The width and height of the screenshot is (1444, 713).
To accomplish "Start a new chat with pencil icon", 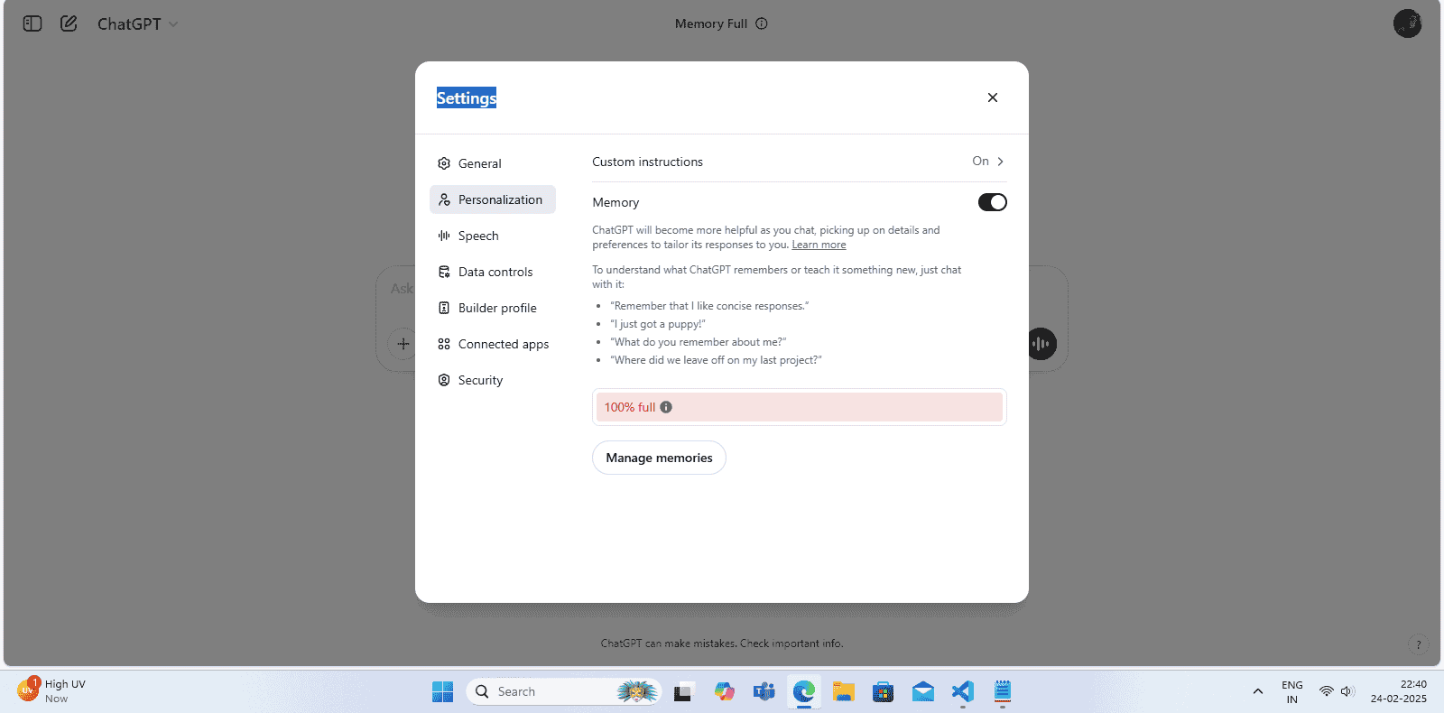I will pos(69,23).
